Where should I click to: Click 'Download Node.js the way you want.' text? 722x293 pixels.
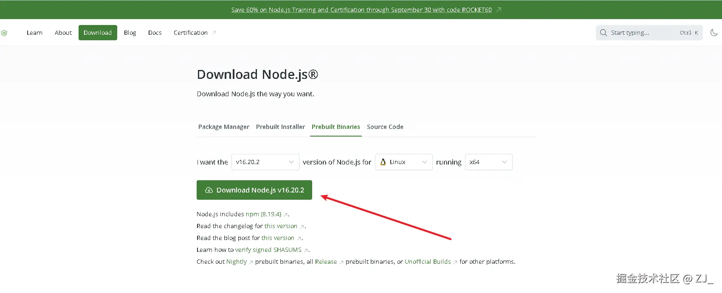(256, 94)
